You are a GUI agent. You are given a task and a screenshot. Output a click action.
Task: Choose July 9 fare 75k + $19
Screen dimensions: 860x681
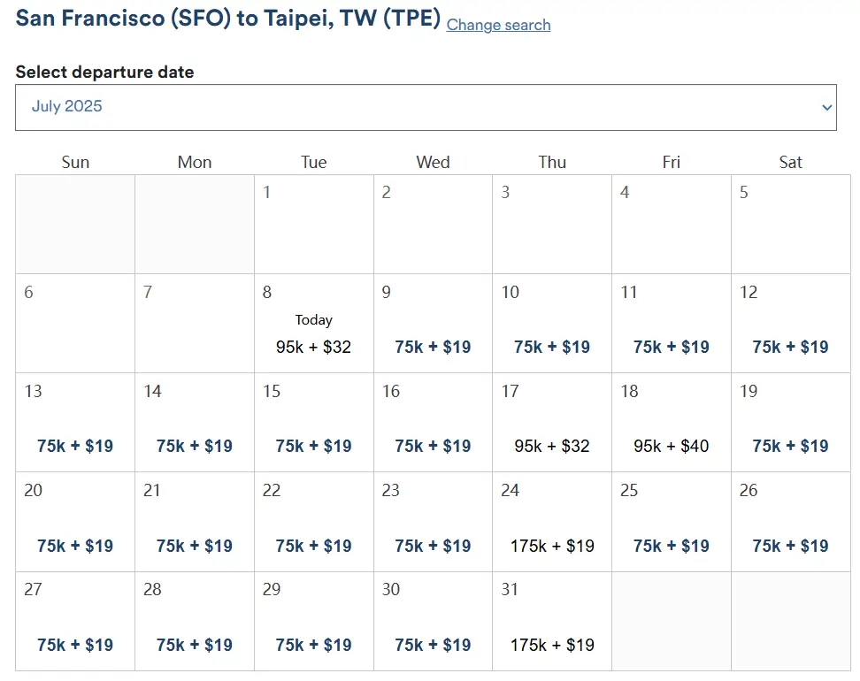433,324
